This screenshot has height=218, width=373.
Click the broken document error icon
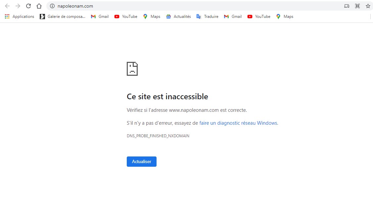click(x=132, y=69)
